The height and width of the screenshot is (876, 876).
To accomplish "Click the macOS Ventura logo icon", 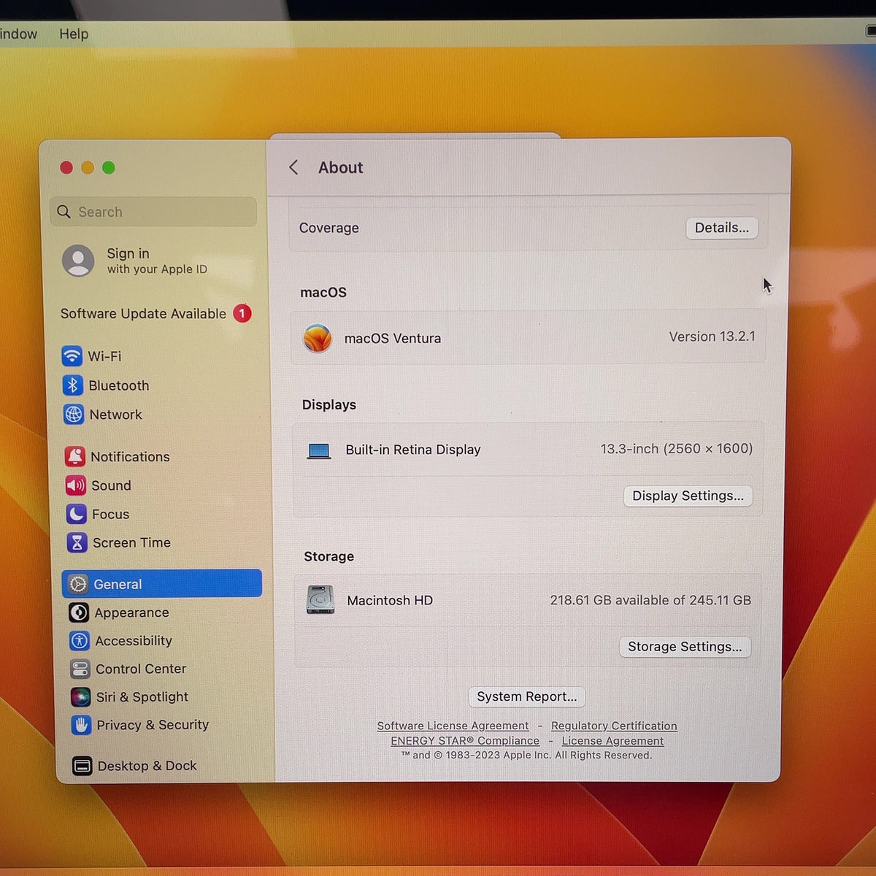I will (318, 338).
